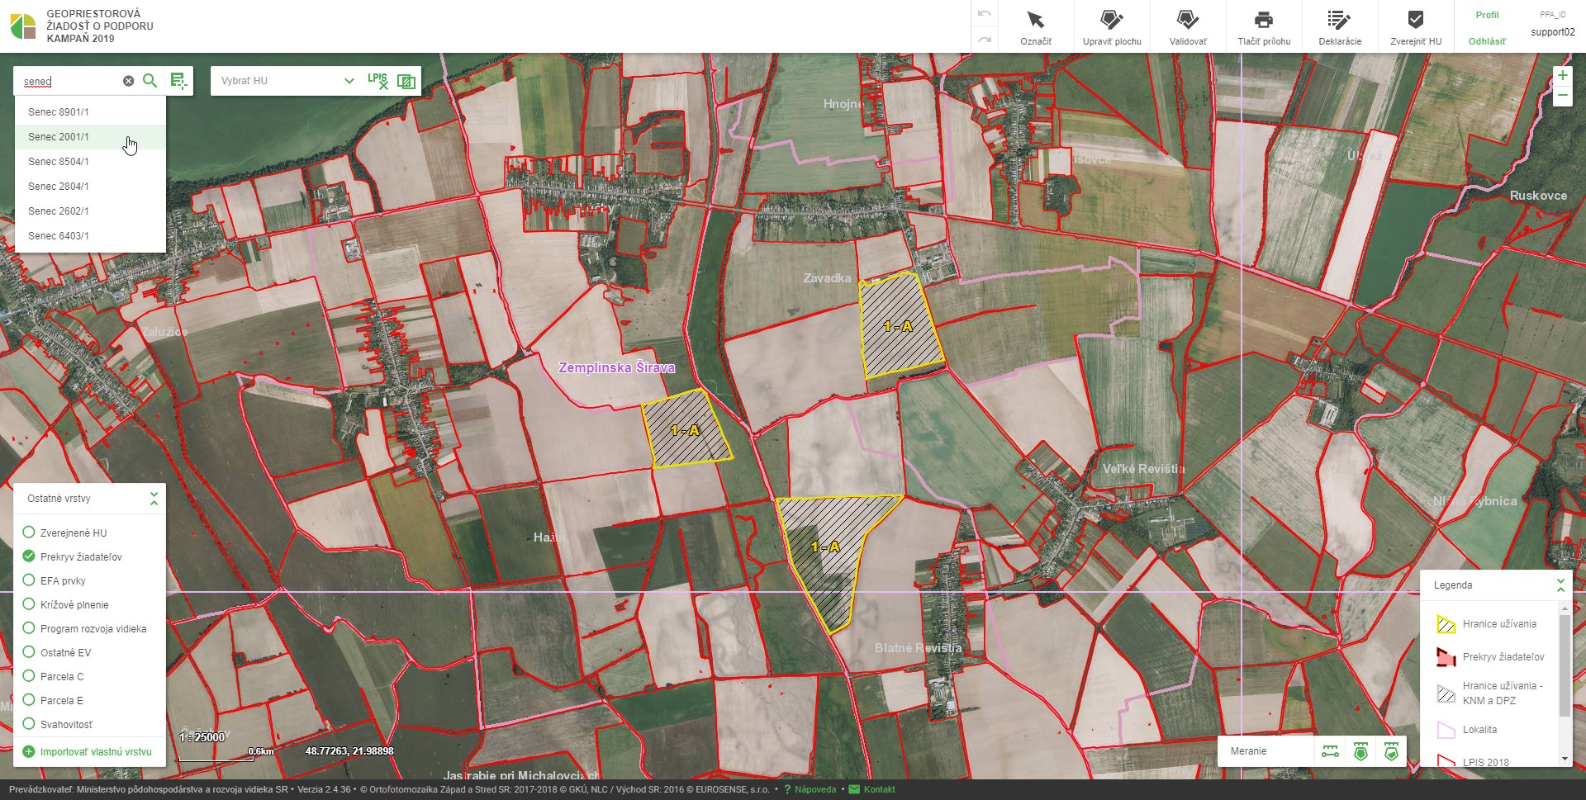
Task: Click the application logo in header
Action: point(23,26)
